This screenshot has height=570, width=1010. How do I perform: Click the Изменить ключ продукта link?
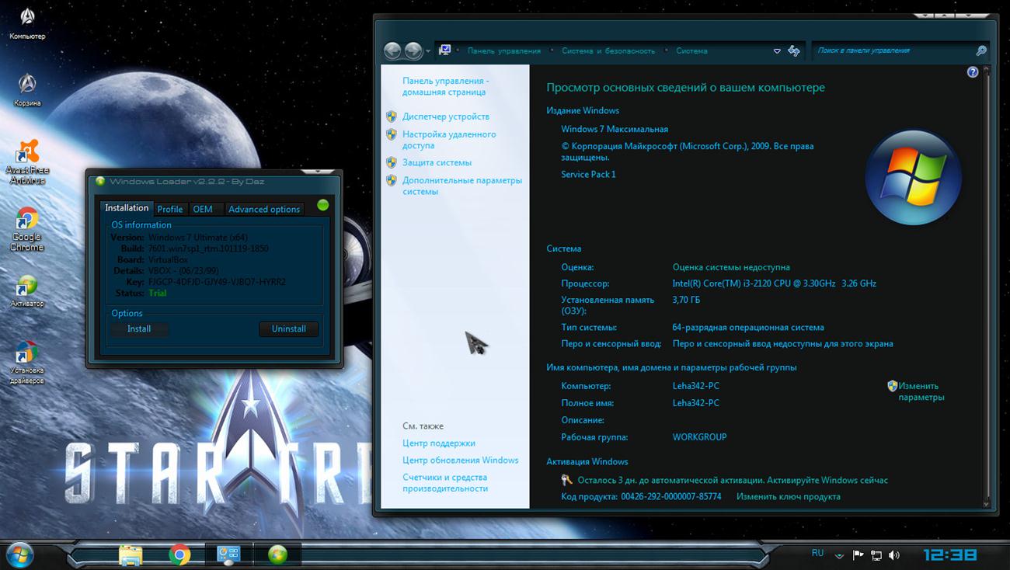(789, 496)
